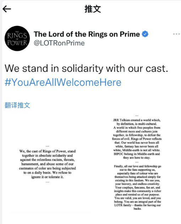Viewport: 181px width, 224px height.
Task: Visit the @LOTRonPrime handle
Action: [59, 43]
